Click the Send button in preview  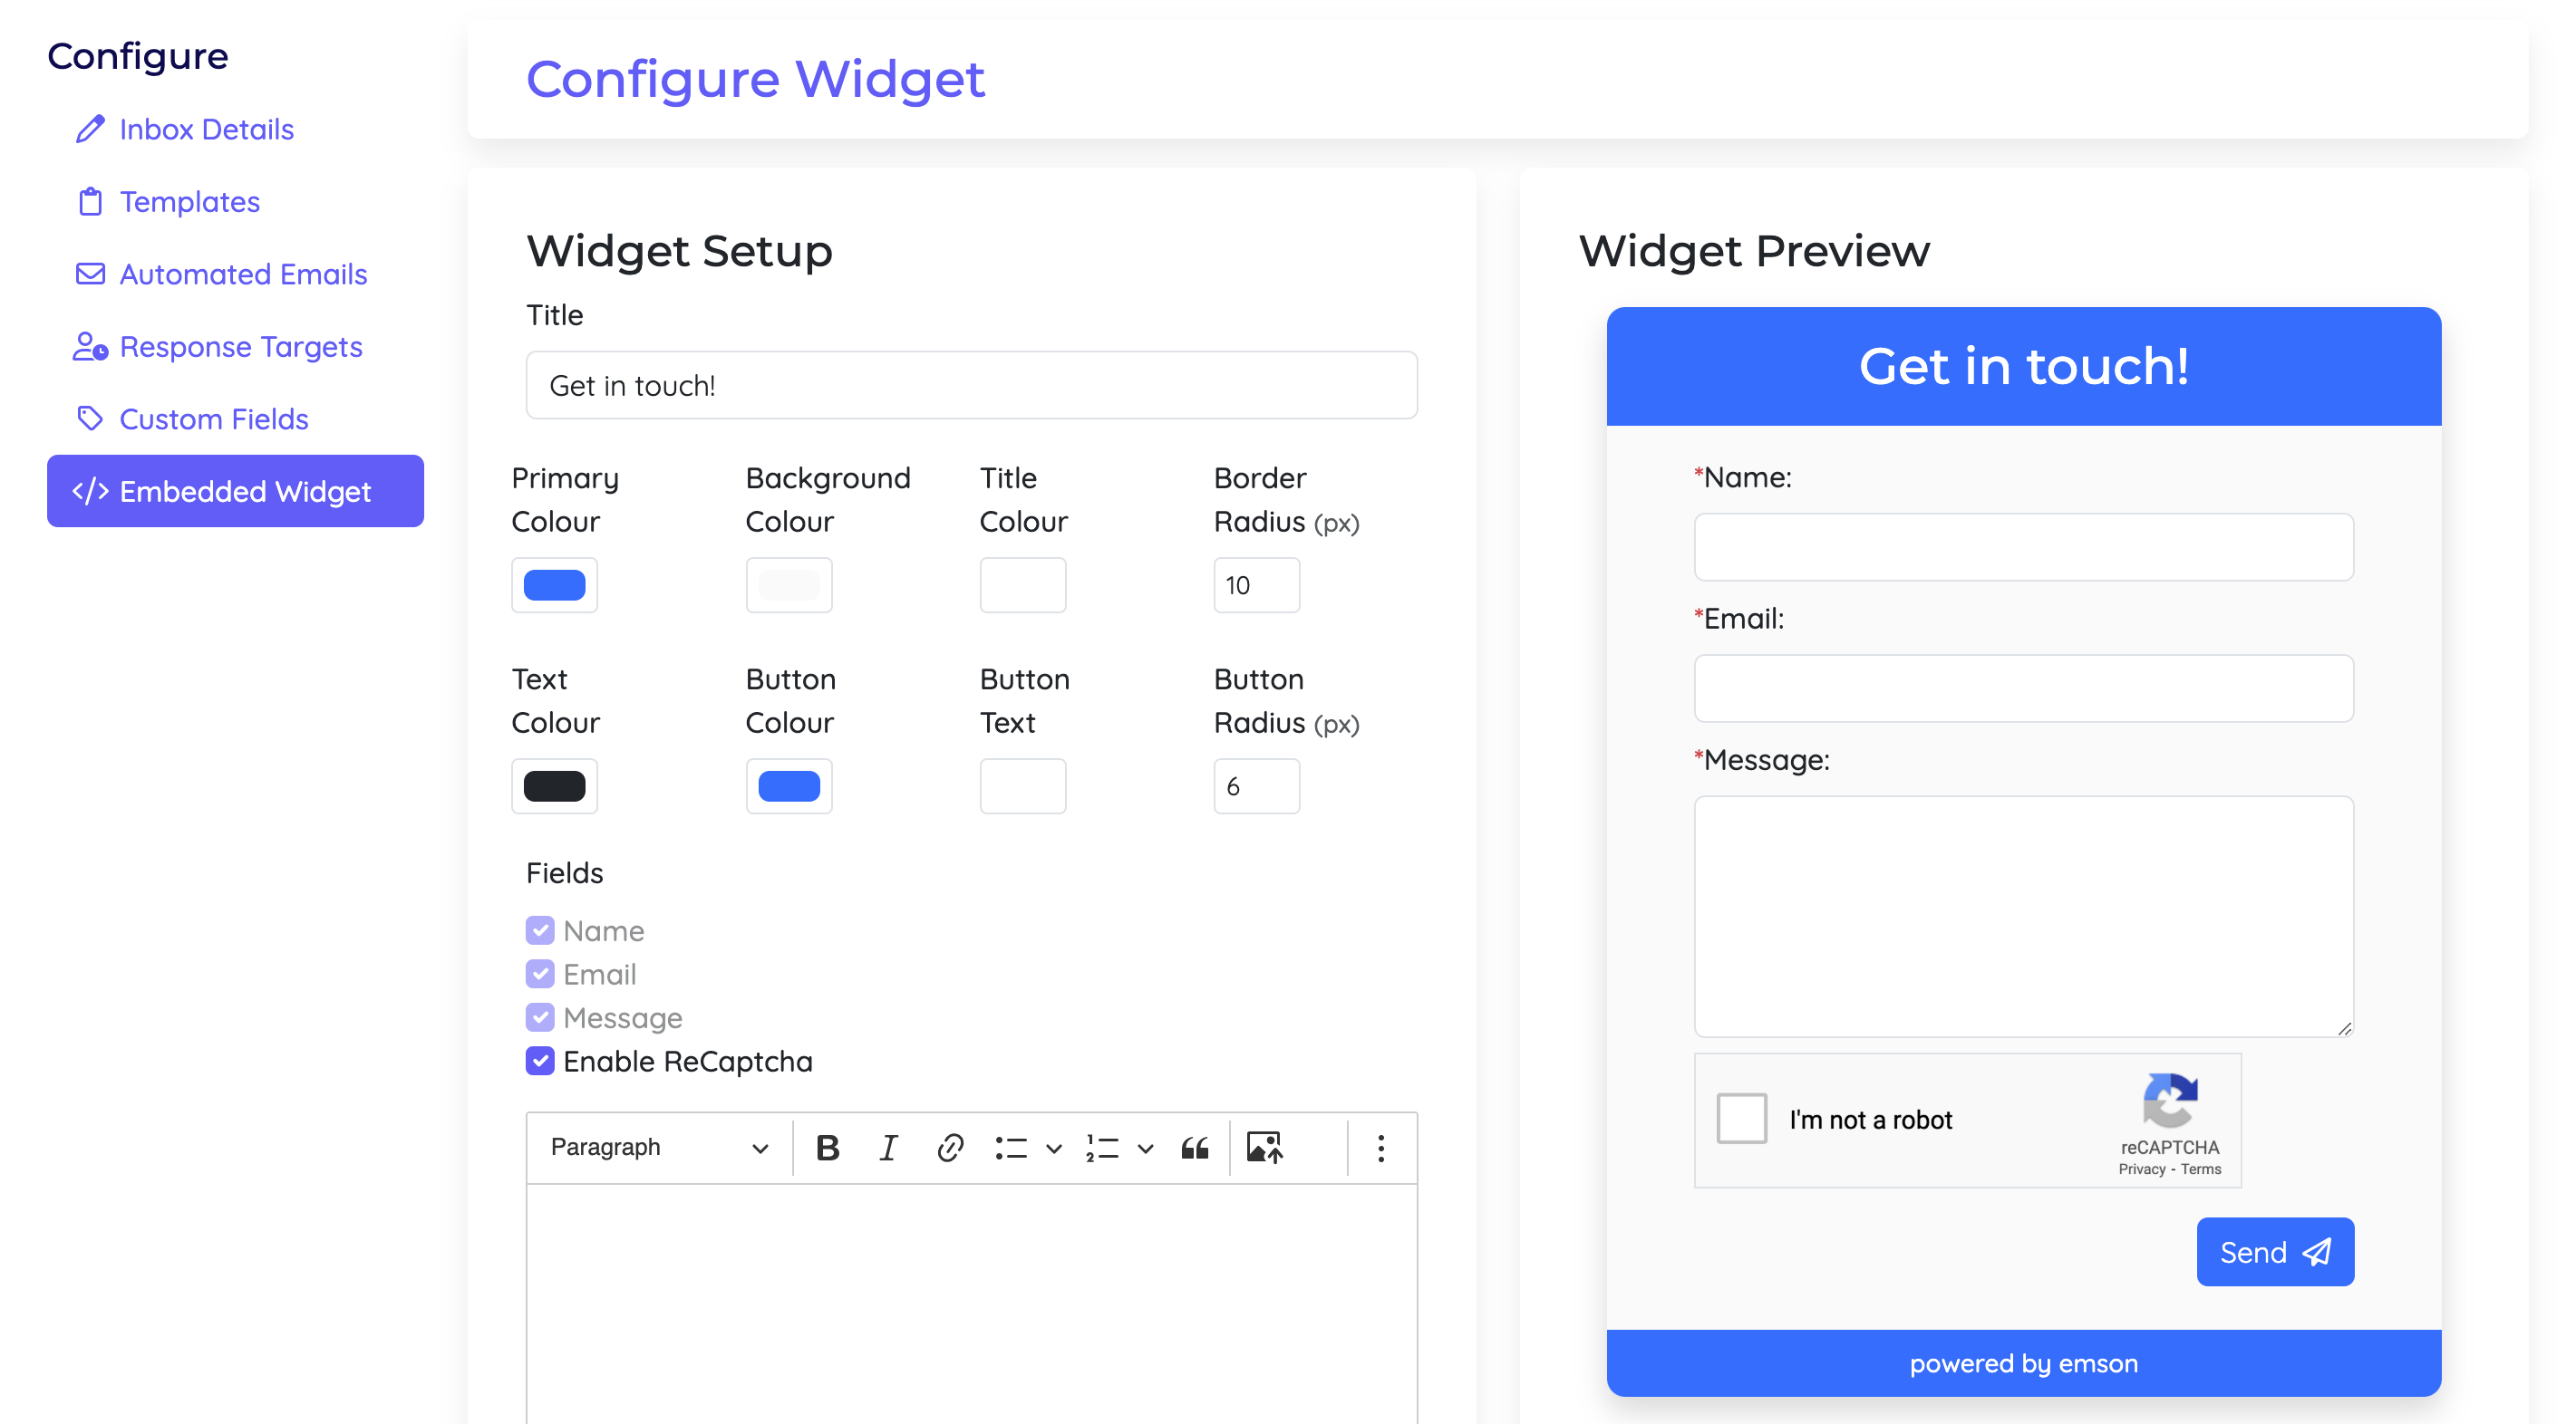[2275, 1251]
